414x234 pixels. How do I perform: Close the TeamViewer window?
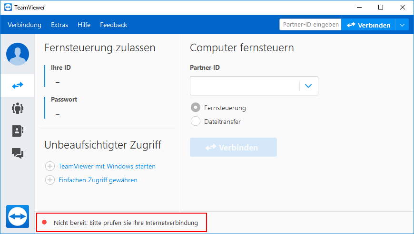[x=403, y=8]
